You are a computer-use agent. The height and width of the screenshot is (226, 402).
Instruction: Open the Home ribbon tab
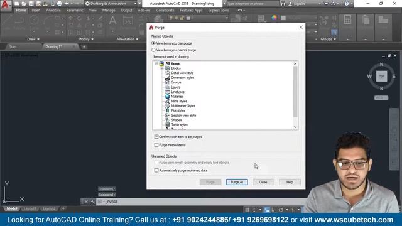tap(21, 11)
